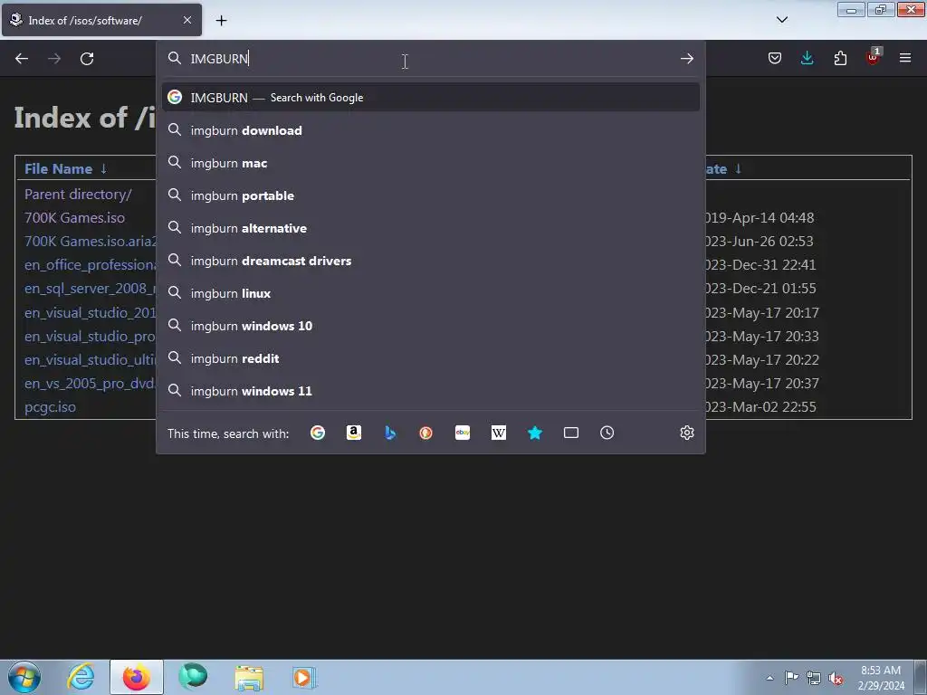The width and height of the screenshot is (927, 695).
Task: Open the Firefox application menu
Action: coord(905,59)
